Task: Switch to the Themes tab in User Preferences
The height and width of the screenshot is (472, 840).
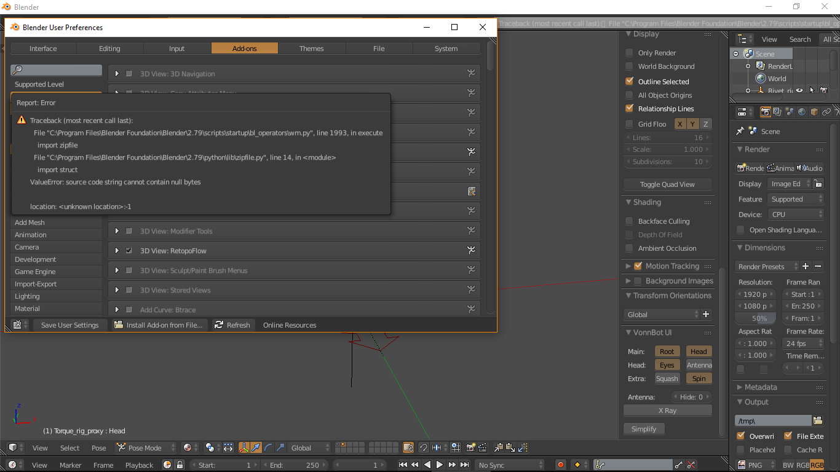Action: pyautogui.click(x=312, y=48)
